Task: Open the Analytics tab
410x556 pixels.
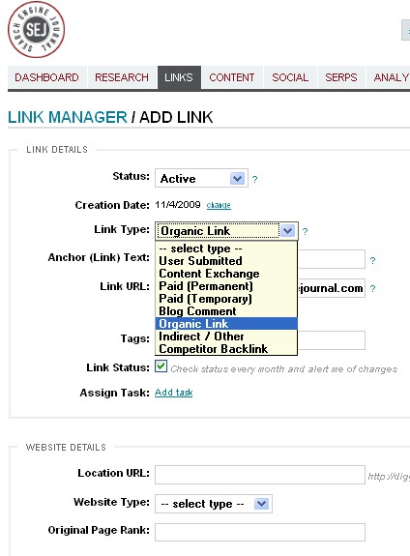Action: 389,77
